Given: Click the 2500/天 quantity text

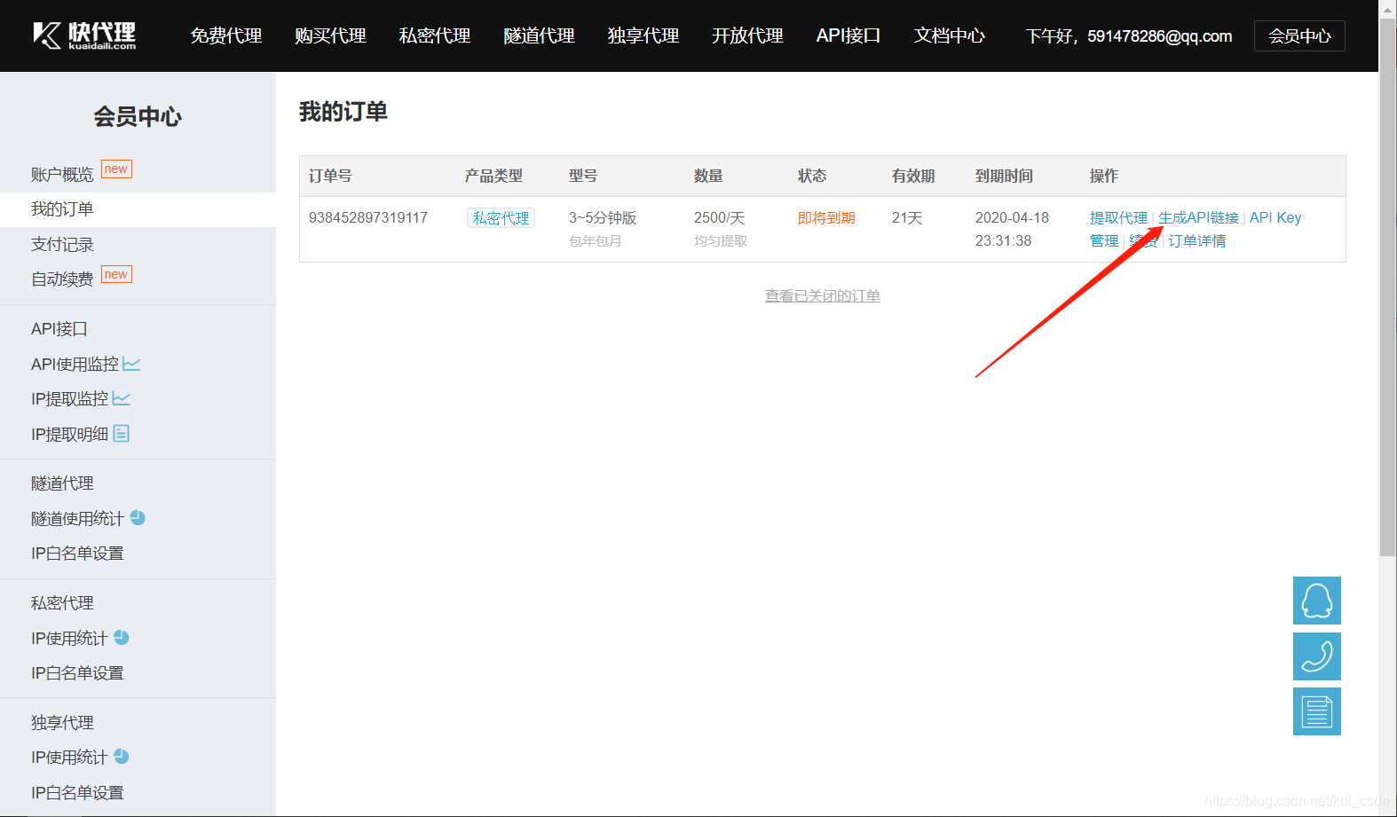Looking at the screenshot, I should pos(719,217).
